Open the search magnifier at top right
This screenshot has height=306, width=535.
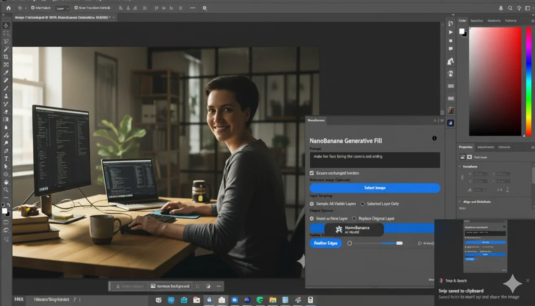[510, 8]
